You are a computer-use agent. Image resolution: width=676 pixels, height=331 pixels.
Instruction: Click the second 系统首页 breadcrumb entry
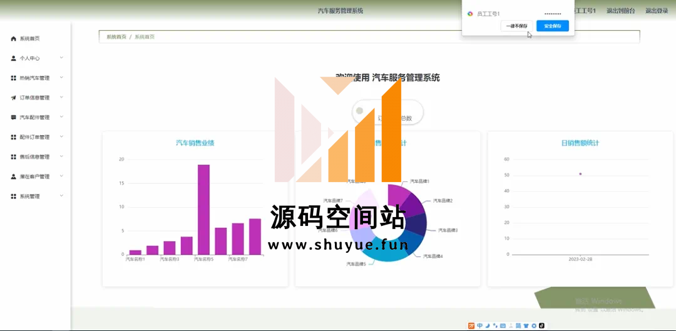[145, 37]
